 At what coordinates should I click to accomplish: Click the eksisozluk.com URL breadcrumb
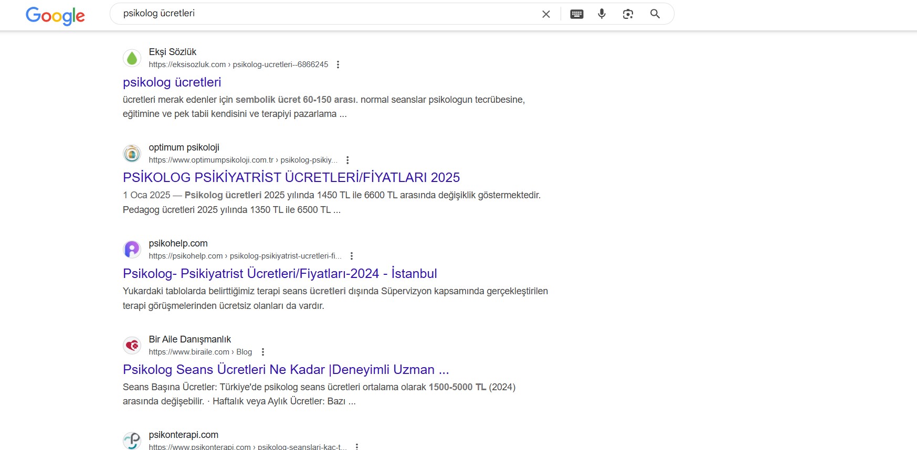coord(238,65)
